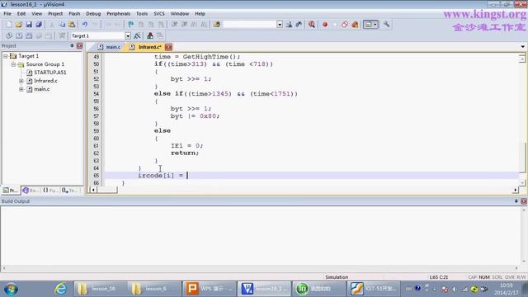This screenshot has width=528, height=297.
Task: Open the Peripherals menu
Action: 118,14
